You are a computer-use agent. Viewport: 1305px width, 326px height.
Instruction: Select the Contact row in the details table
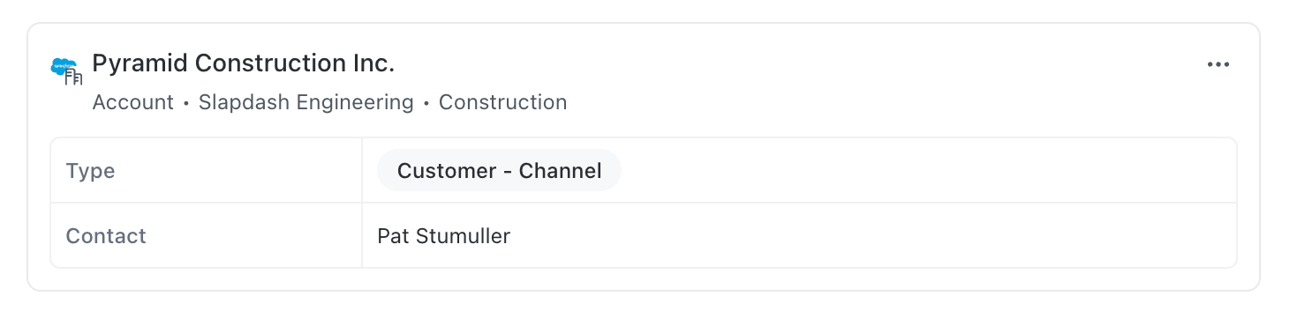(644, 236)
